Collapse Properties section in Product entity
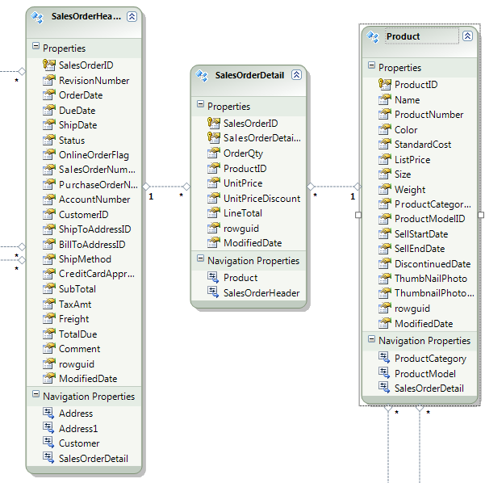Image resolution: width=485 pixels, height=483 pixels. pyautogui.click(x=371, y=65)
